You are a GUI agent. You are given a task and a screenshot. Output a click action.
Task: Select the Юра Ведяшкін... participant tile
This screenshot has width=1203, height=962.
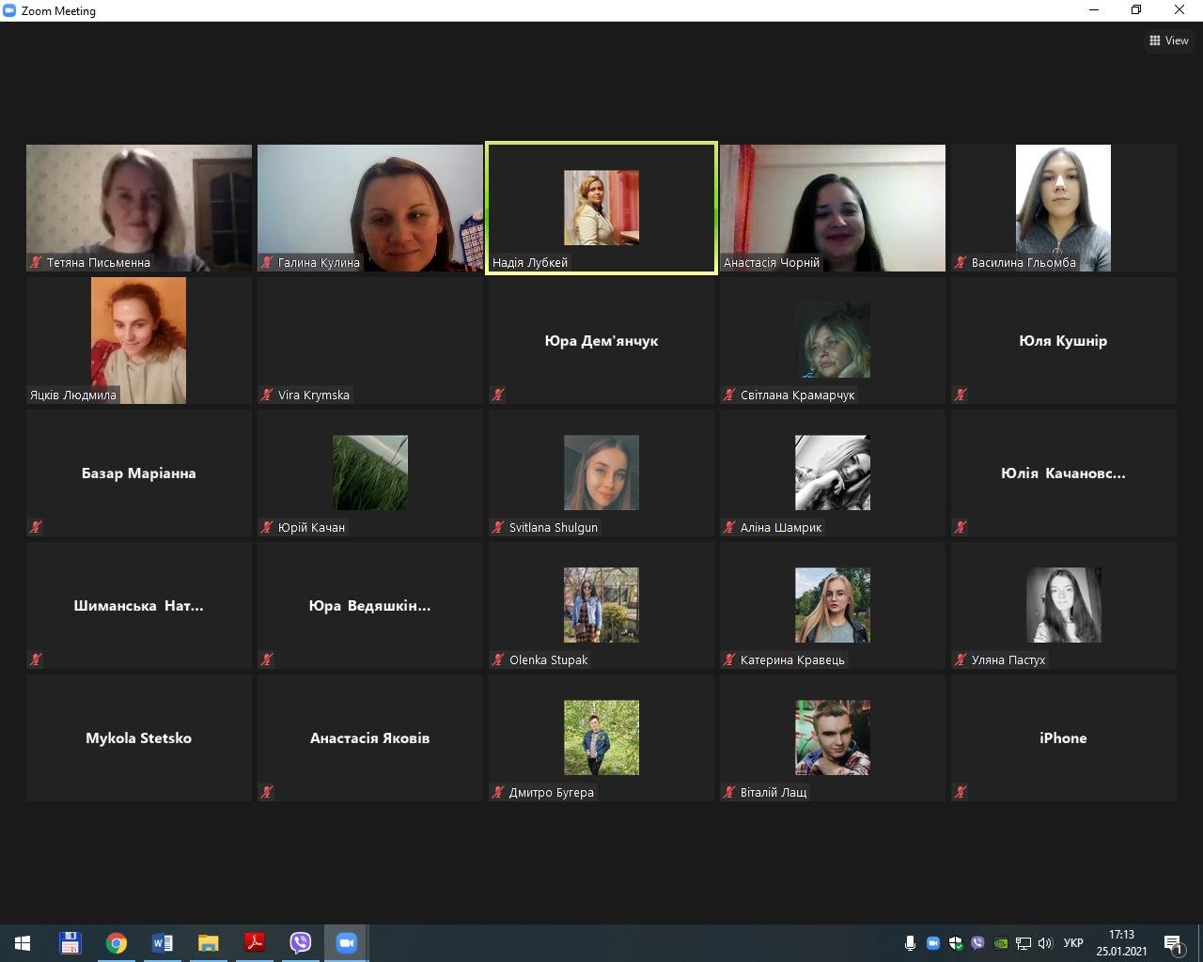[x=370, y=605]
